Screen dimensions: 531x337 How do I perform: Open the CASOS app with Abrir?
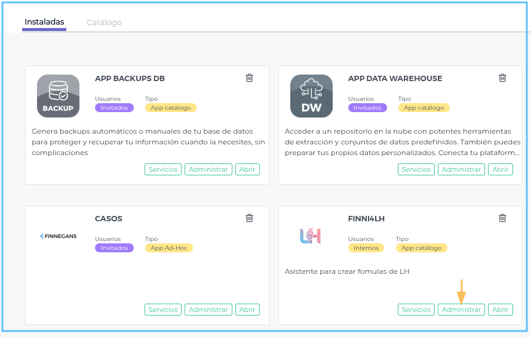247,310
